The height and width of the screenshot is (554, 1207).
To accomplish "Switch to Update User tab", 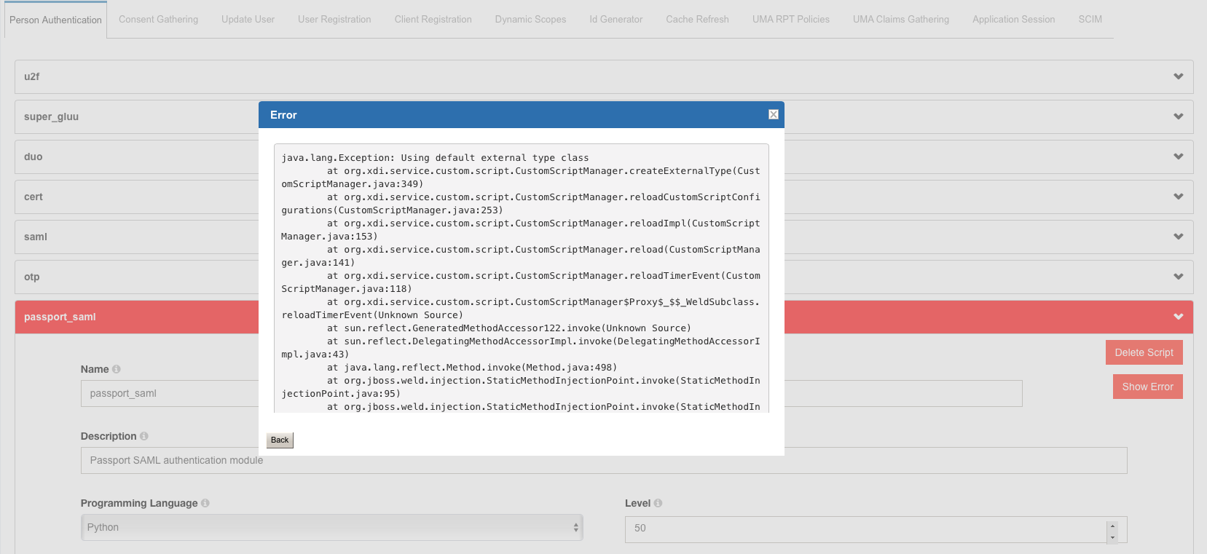I will click(248, 19).
